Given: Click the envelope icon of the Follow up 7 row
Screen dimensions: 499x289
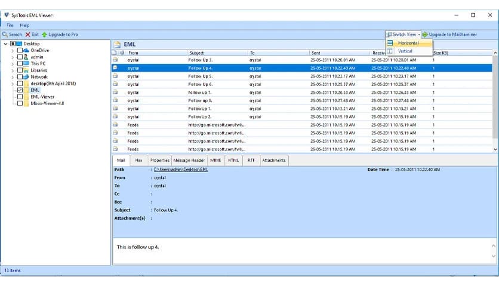Looking at the screenshot, I should coord(115,92).
